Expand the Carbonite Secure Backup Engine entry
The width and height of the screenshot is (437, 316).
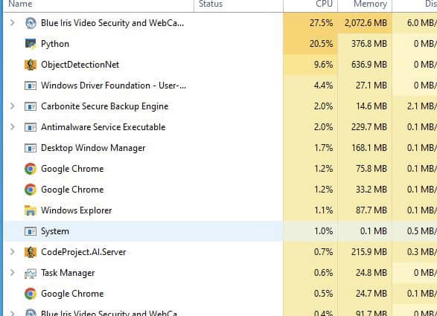[12, 106]
